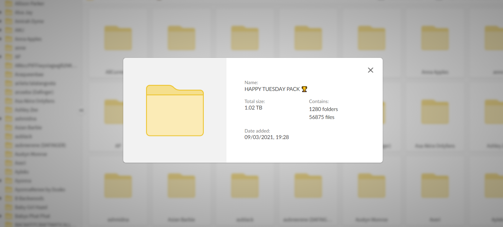Open the sixth folder icon in the bottom row
The height and width of the screenshot is (227, 503).
tap(435, 186)
